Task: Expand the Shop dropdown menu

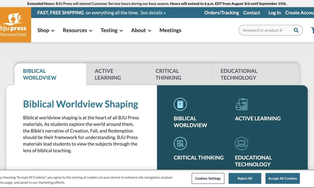Action: 46,30
